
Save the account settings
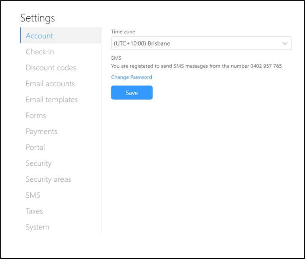click(132, 92)
